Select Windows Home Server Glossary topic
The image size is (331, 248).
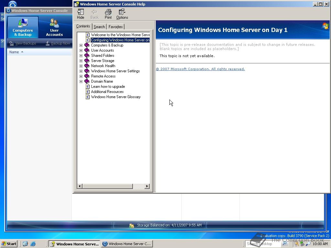(x=116, y=97)
